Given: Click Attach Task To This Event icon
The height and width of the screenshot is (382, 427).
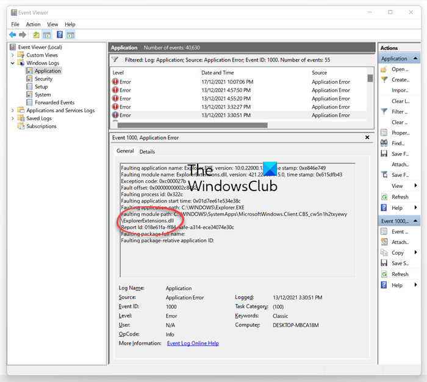Looking at the screenshot, I should [x=384, y=242].
